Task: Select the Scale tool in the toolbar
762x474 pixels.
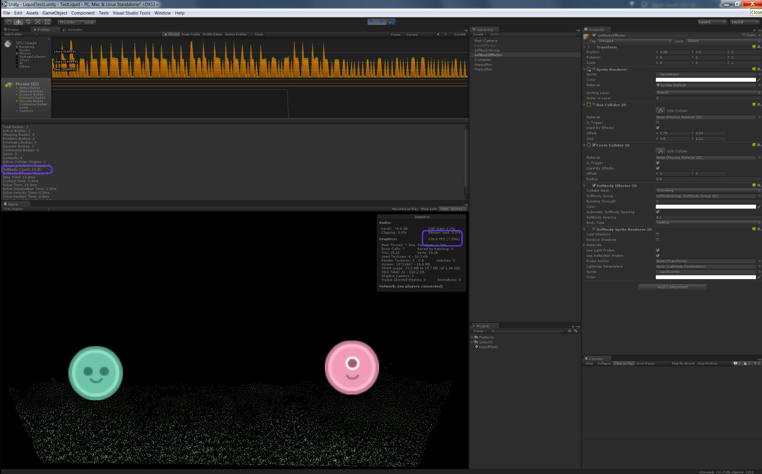Action: click(37, 22)
